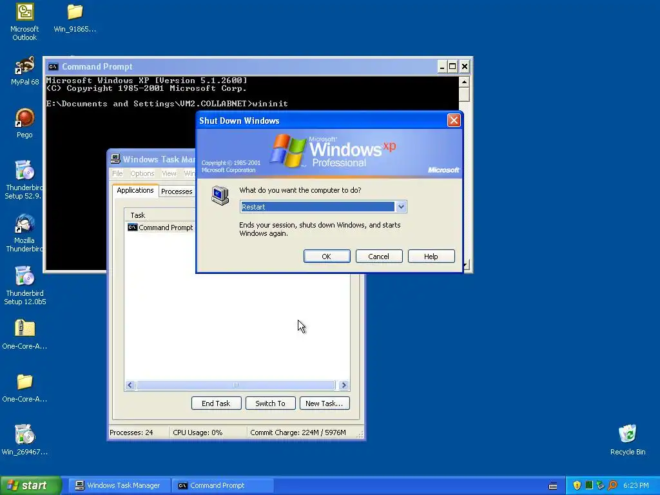Viewport: 660px width, 495px height.
Task: Click the orange magnifier tray icon
Action: coord(612,485)
